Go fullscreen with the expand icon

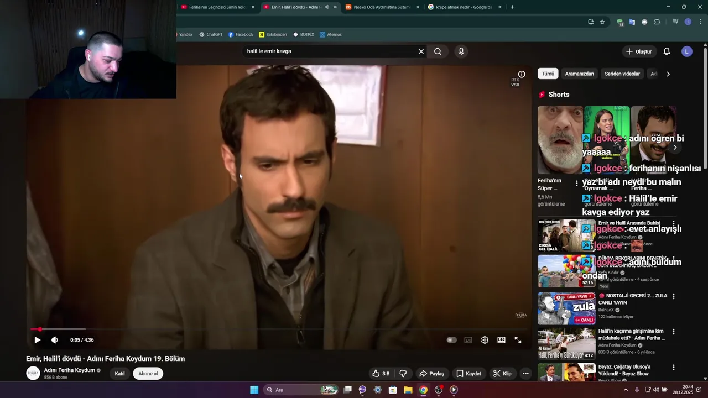(x=518, y=340)
